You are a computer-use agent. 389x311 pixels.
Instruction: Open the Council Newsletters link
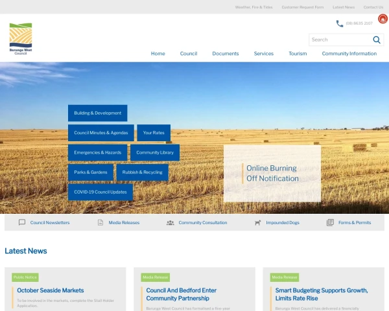(x=50, y=223)
